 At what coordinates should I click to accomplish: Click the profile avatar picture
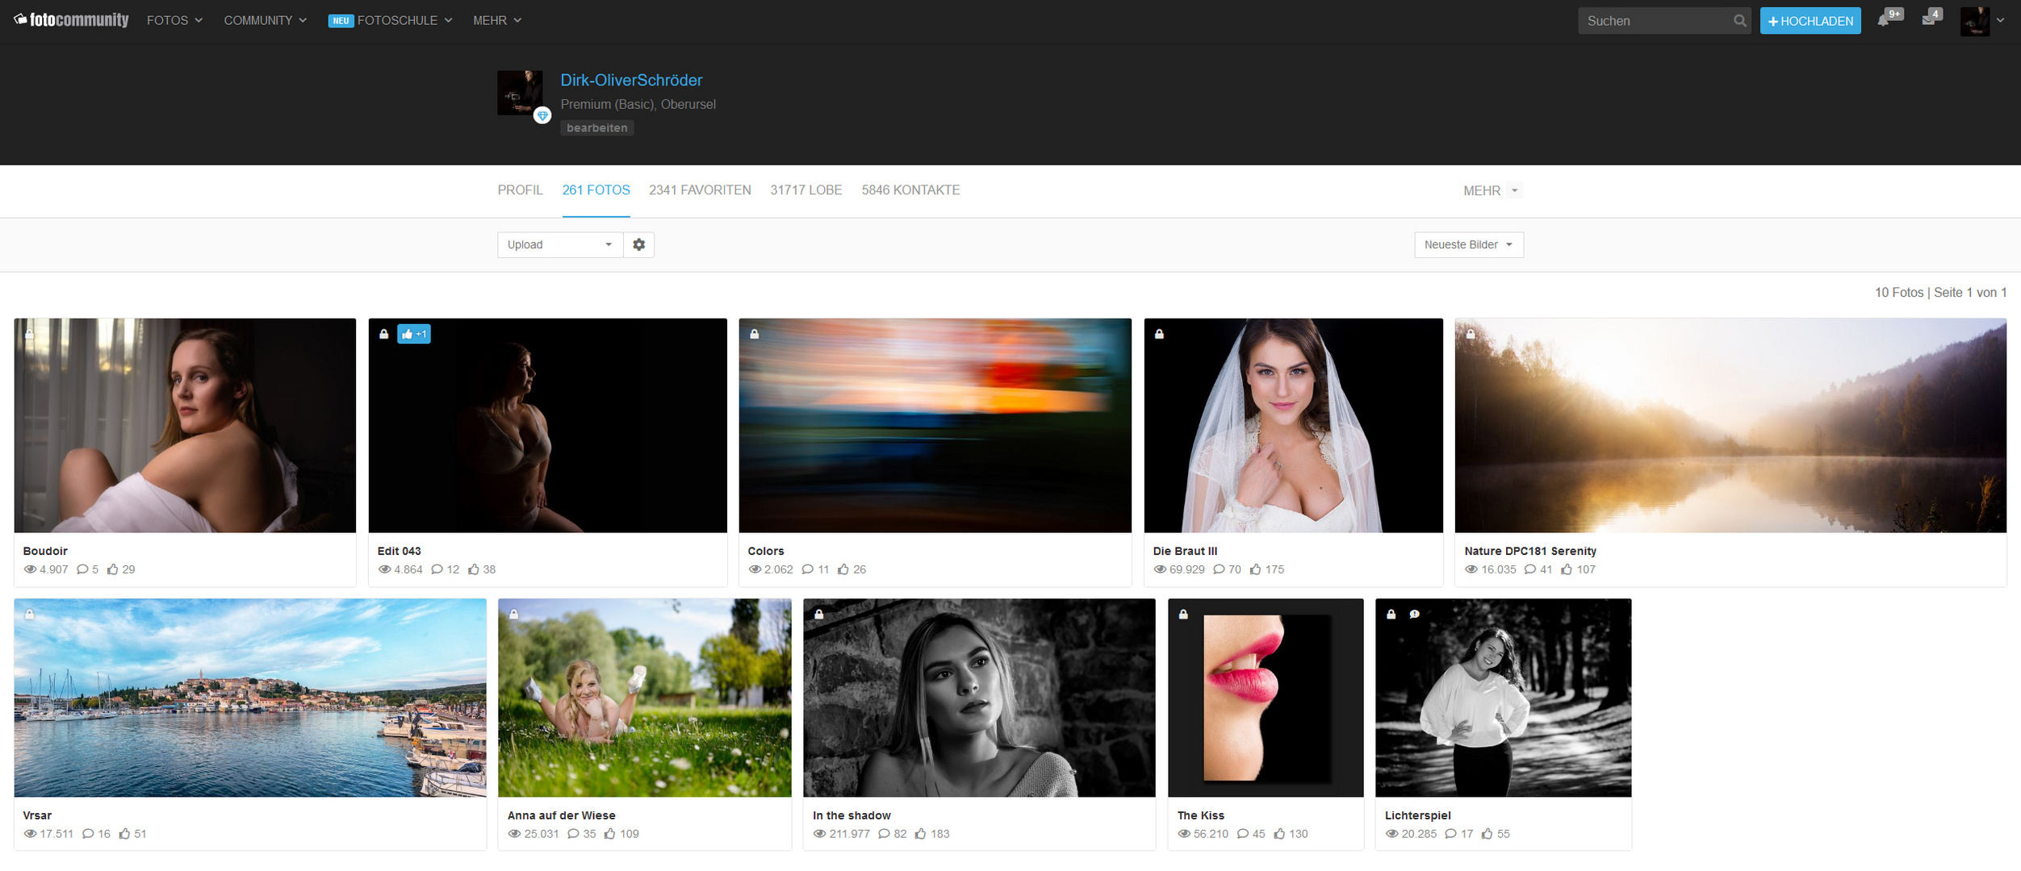[x=519, y=92]
